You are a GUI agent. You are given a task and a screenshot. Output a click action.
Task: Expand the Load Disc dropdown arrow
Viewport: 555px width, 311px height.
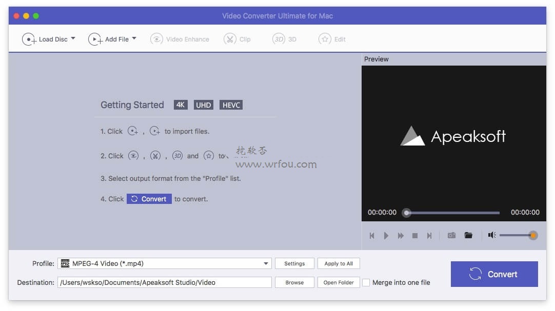click(x=73, y=38)
